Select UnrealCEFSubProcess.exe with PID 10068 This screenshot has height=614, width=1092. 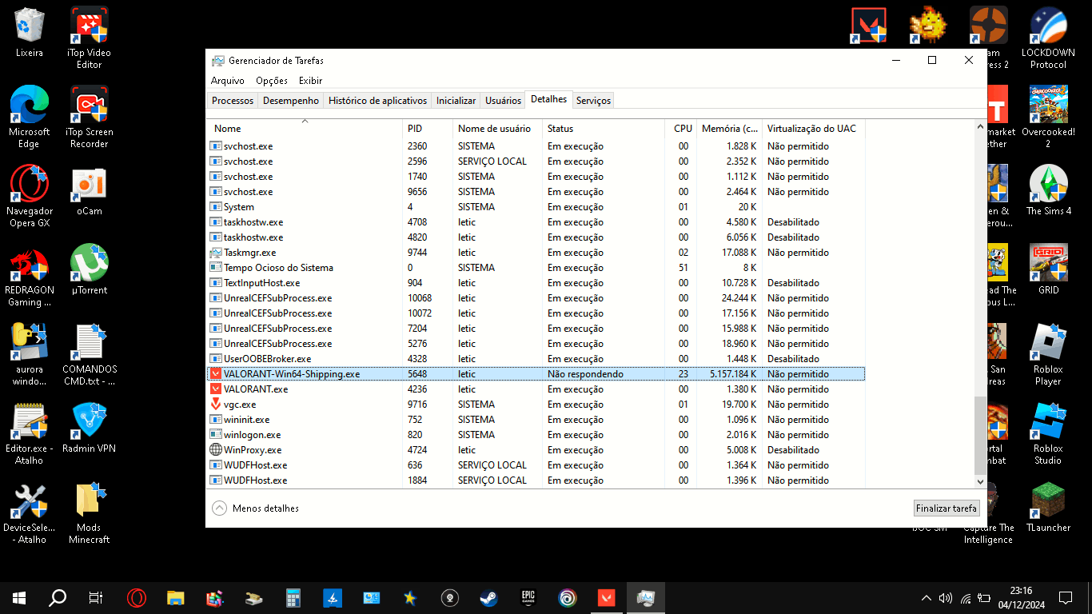(x=536, y=297)
